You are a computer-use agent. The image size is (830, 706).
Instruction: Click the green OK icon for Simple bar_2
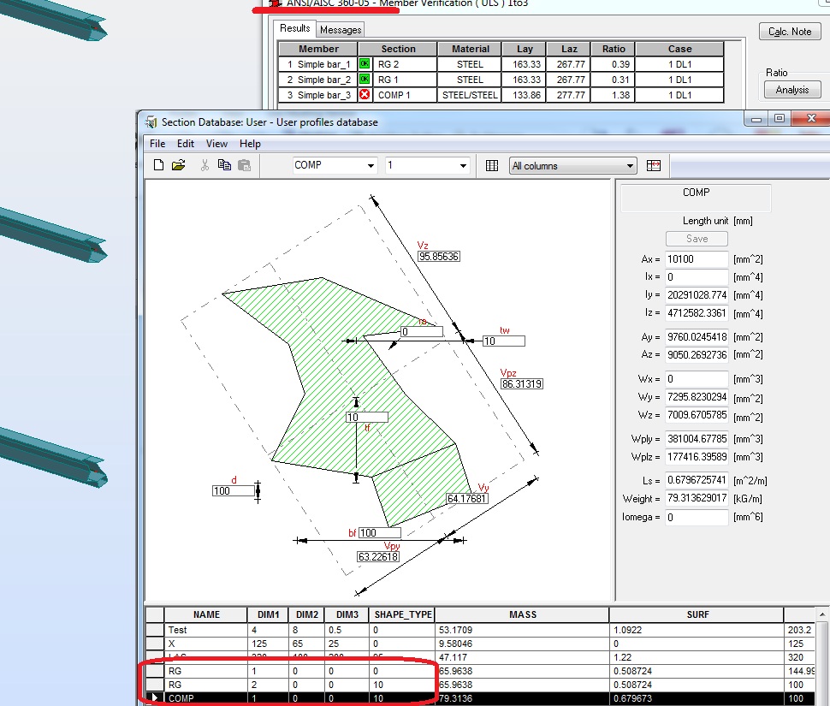[364, 79]
